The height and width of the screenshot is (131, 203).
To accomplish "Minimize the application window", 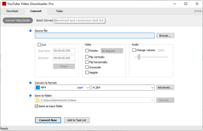I will (x=175, y=4).
